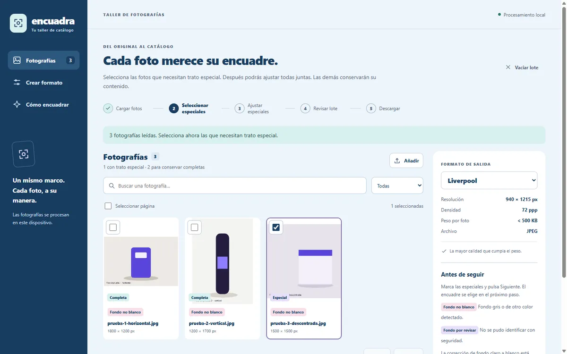
Task: Click the page vertical scrollbar
Action: click(x=564, y=142)
